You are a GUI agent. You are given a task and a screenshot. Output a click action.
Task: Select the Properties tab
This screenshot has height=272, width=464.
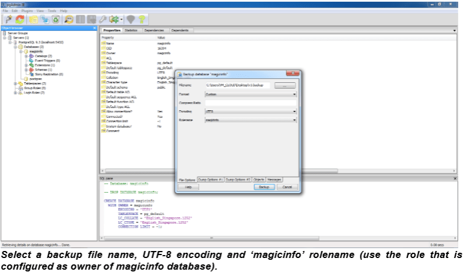[x=112, y=30]
